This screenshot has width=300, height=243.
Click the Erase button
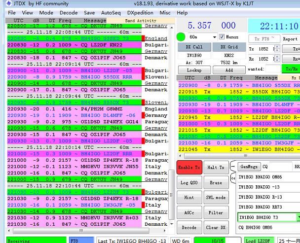tap(216, 182)
